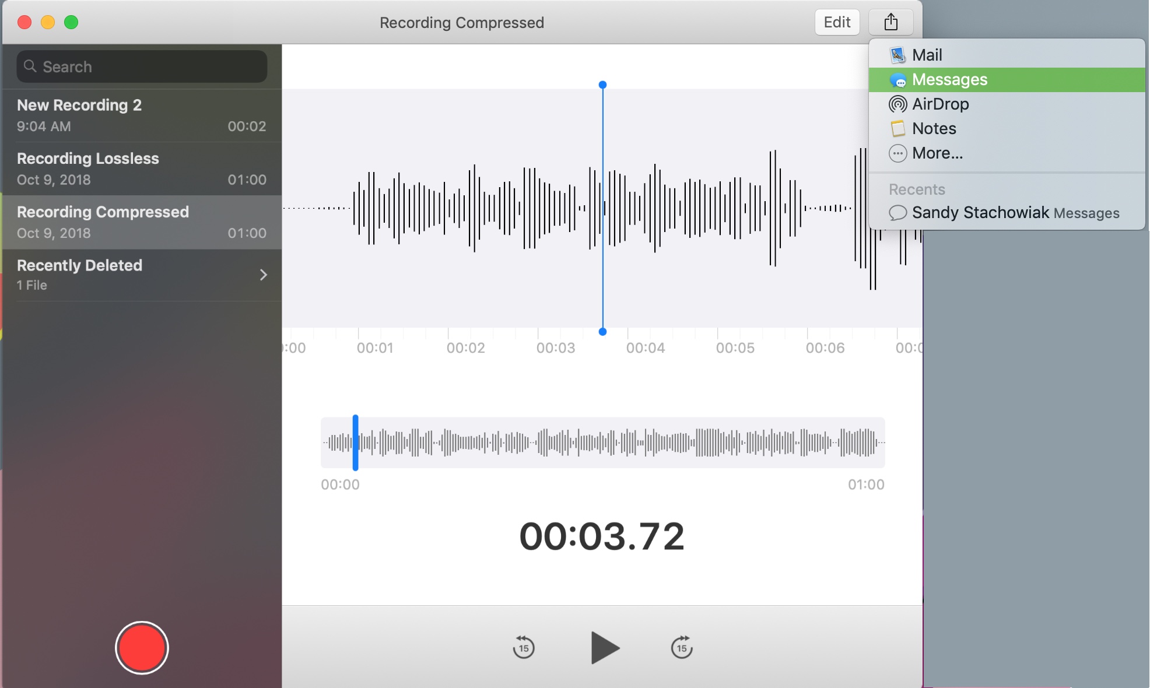Share via Mail
The image size is (1150, 688).
1007,55
